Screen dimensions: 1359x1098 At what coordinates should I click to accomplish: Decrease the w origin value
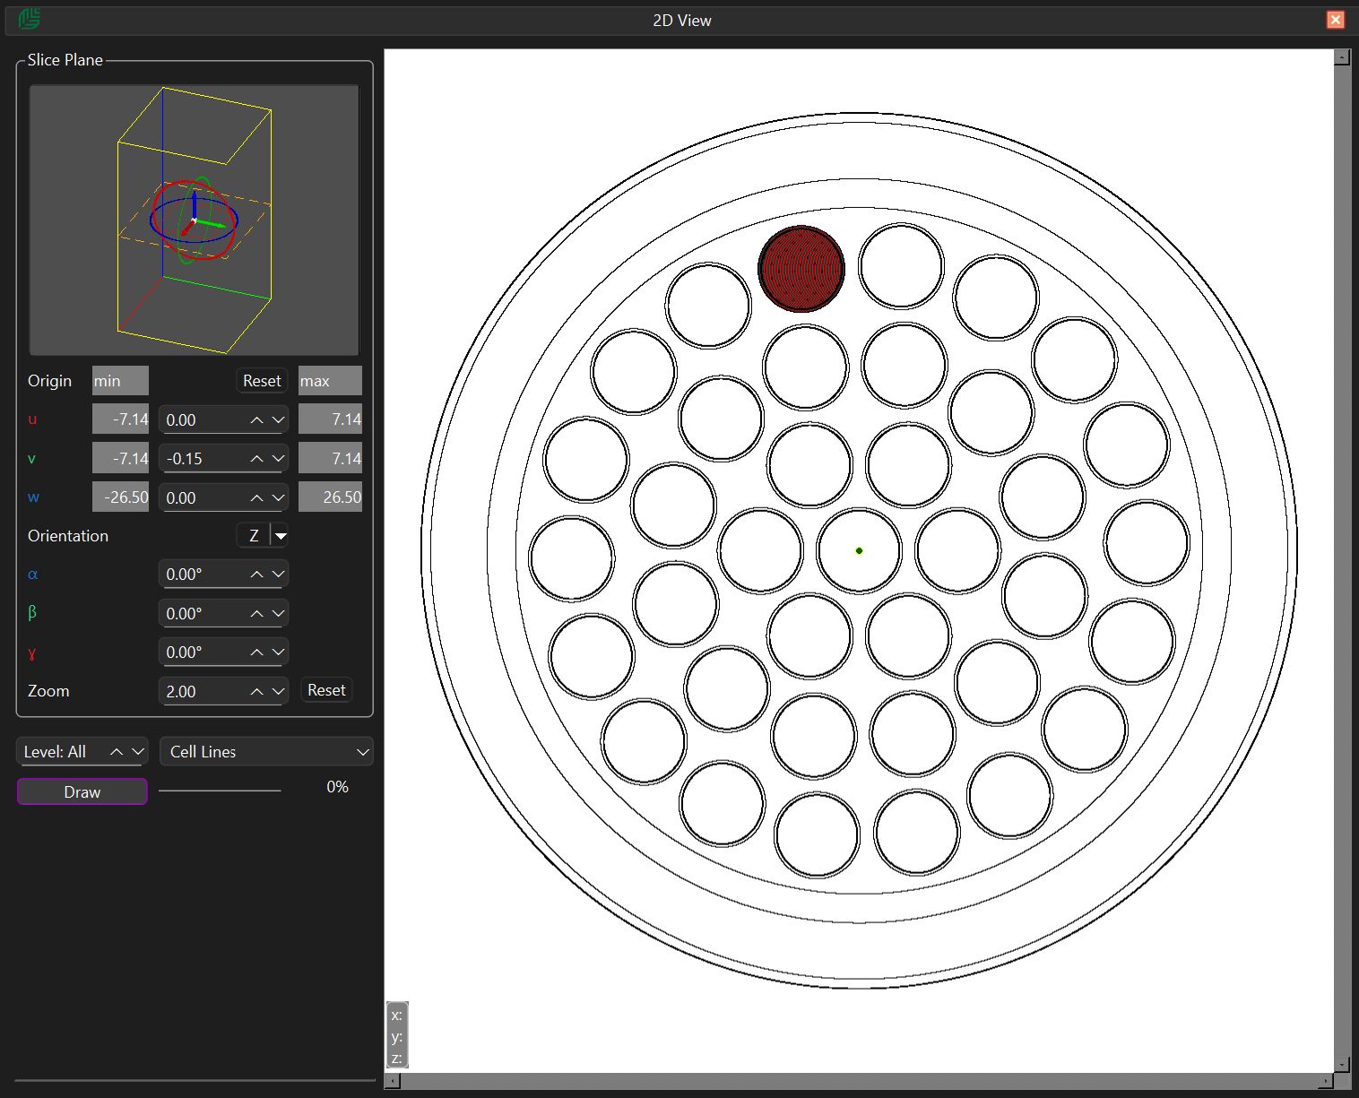[278, 497]
